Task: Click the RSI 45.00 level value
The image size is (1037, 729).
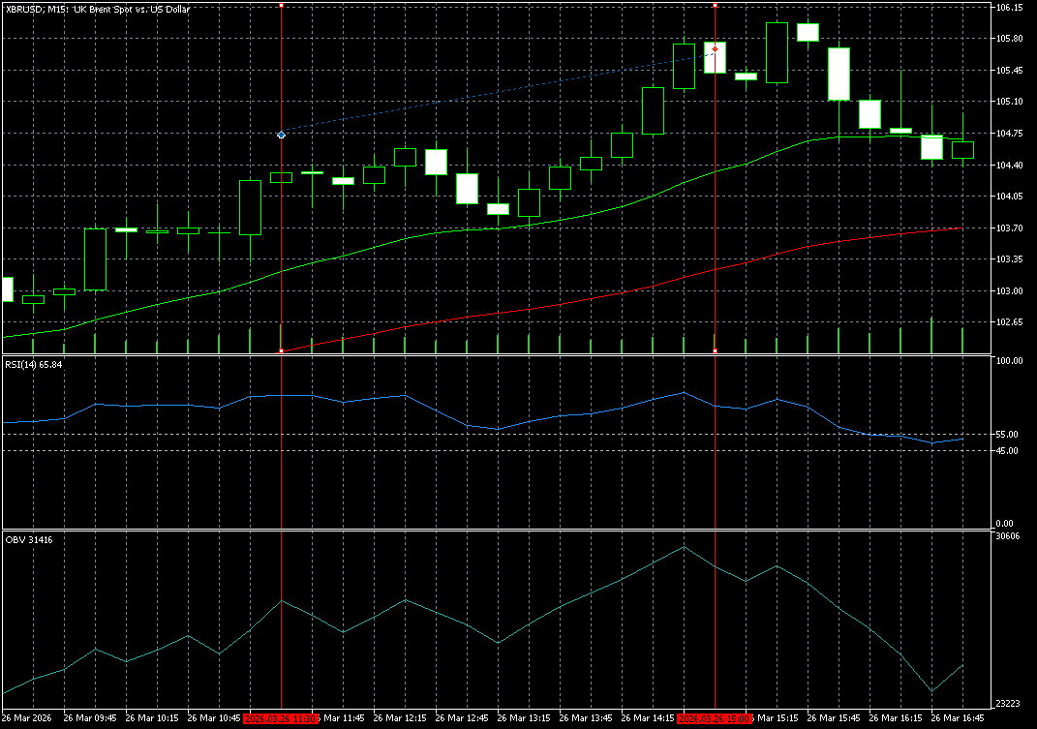Action: coord(1007,450)
